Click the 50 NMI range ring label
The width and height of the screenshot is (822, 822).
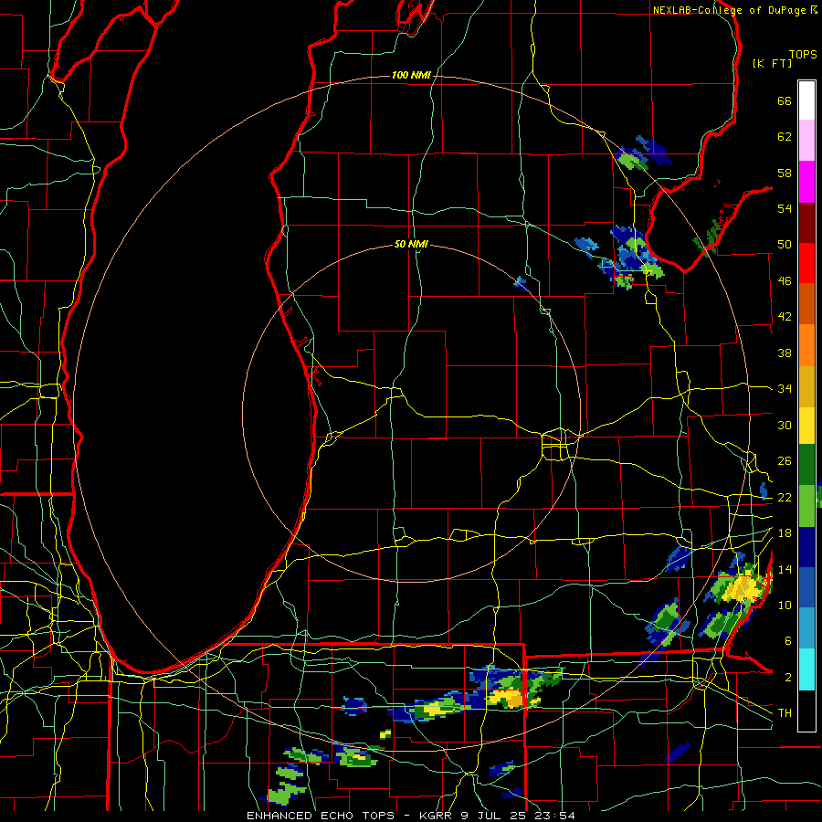click(x=411, y=244)
